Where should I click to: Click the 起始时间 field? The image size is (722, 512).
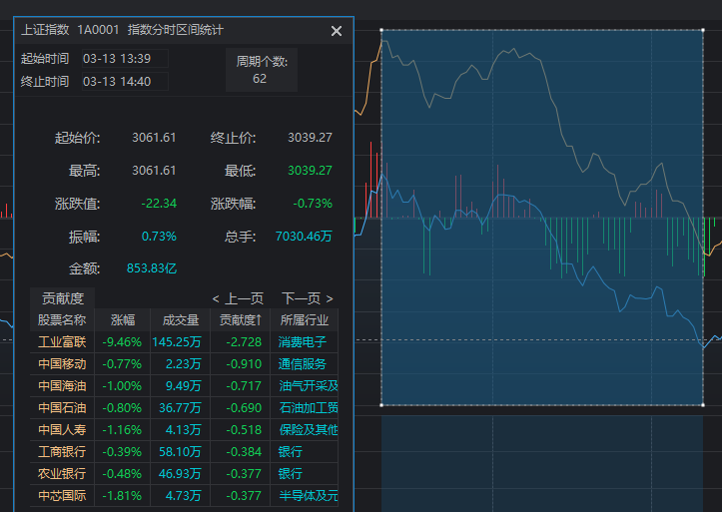[124, 58]
